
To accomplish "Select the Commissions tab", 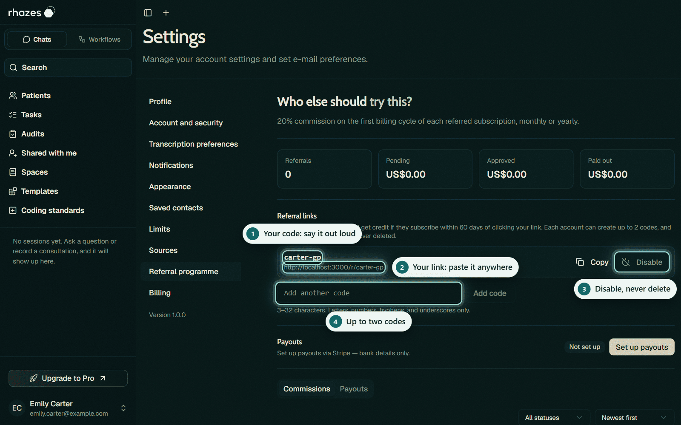I will pyautogui.click(x=307, y=389).
